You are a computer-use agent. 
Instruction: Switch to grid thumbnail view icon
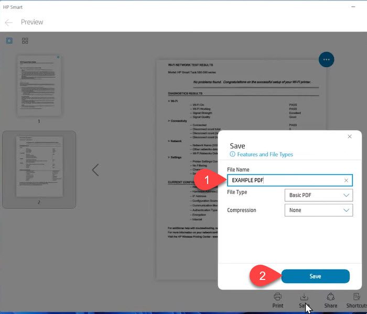25,41
